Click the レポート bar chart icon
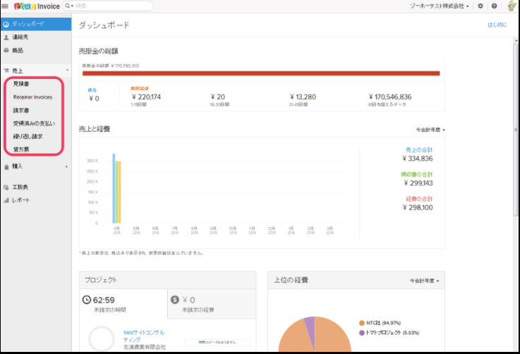520x354 pixels. pos(6,200)
